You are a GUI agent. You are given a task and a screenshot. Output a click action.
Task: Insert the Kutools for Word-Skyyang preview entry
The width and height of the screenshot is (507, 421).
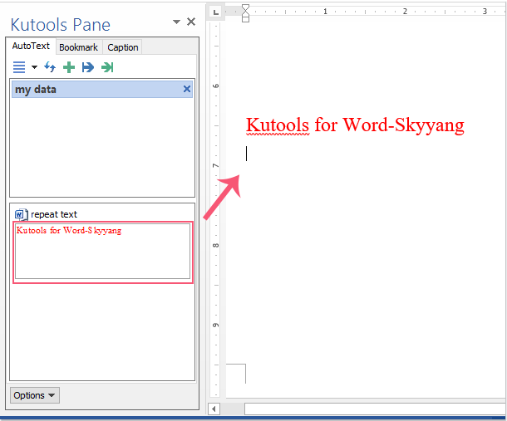(103, 252)
